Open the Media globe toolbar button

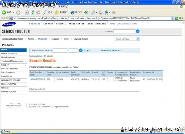(76, 12)
